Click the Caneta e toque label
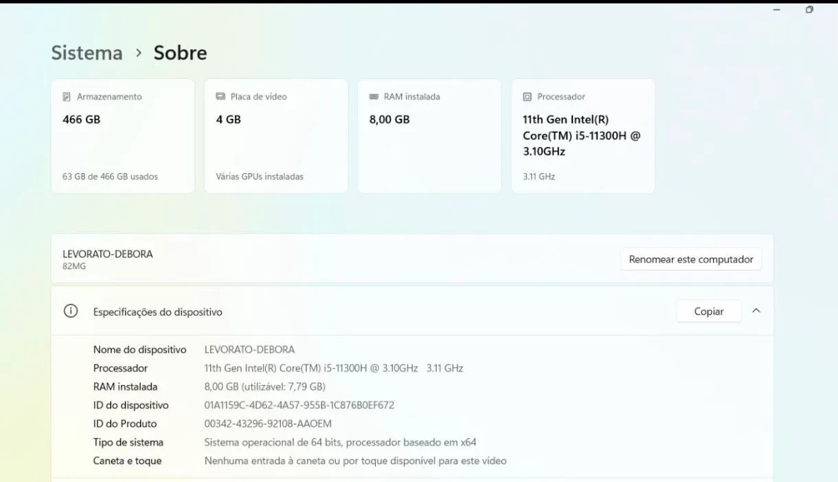The height and width of the screenshot is (482, 838). [x=127, y=461]
